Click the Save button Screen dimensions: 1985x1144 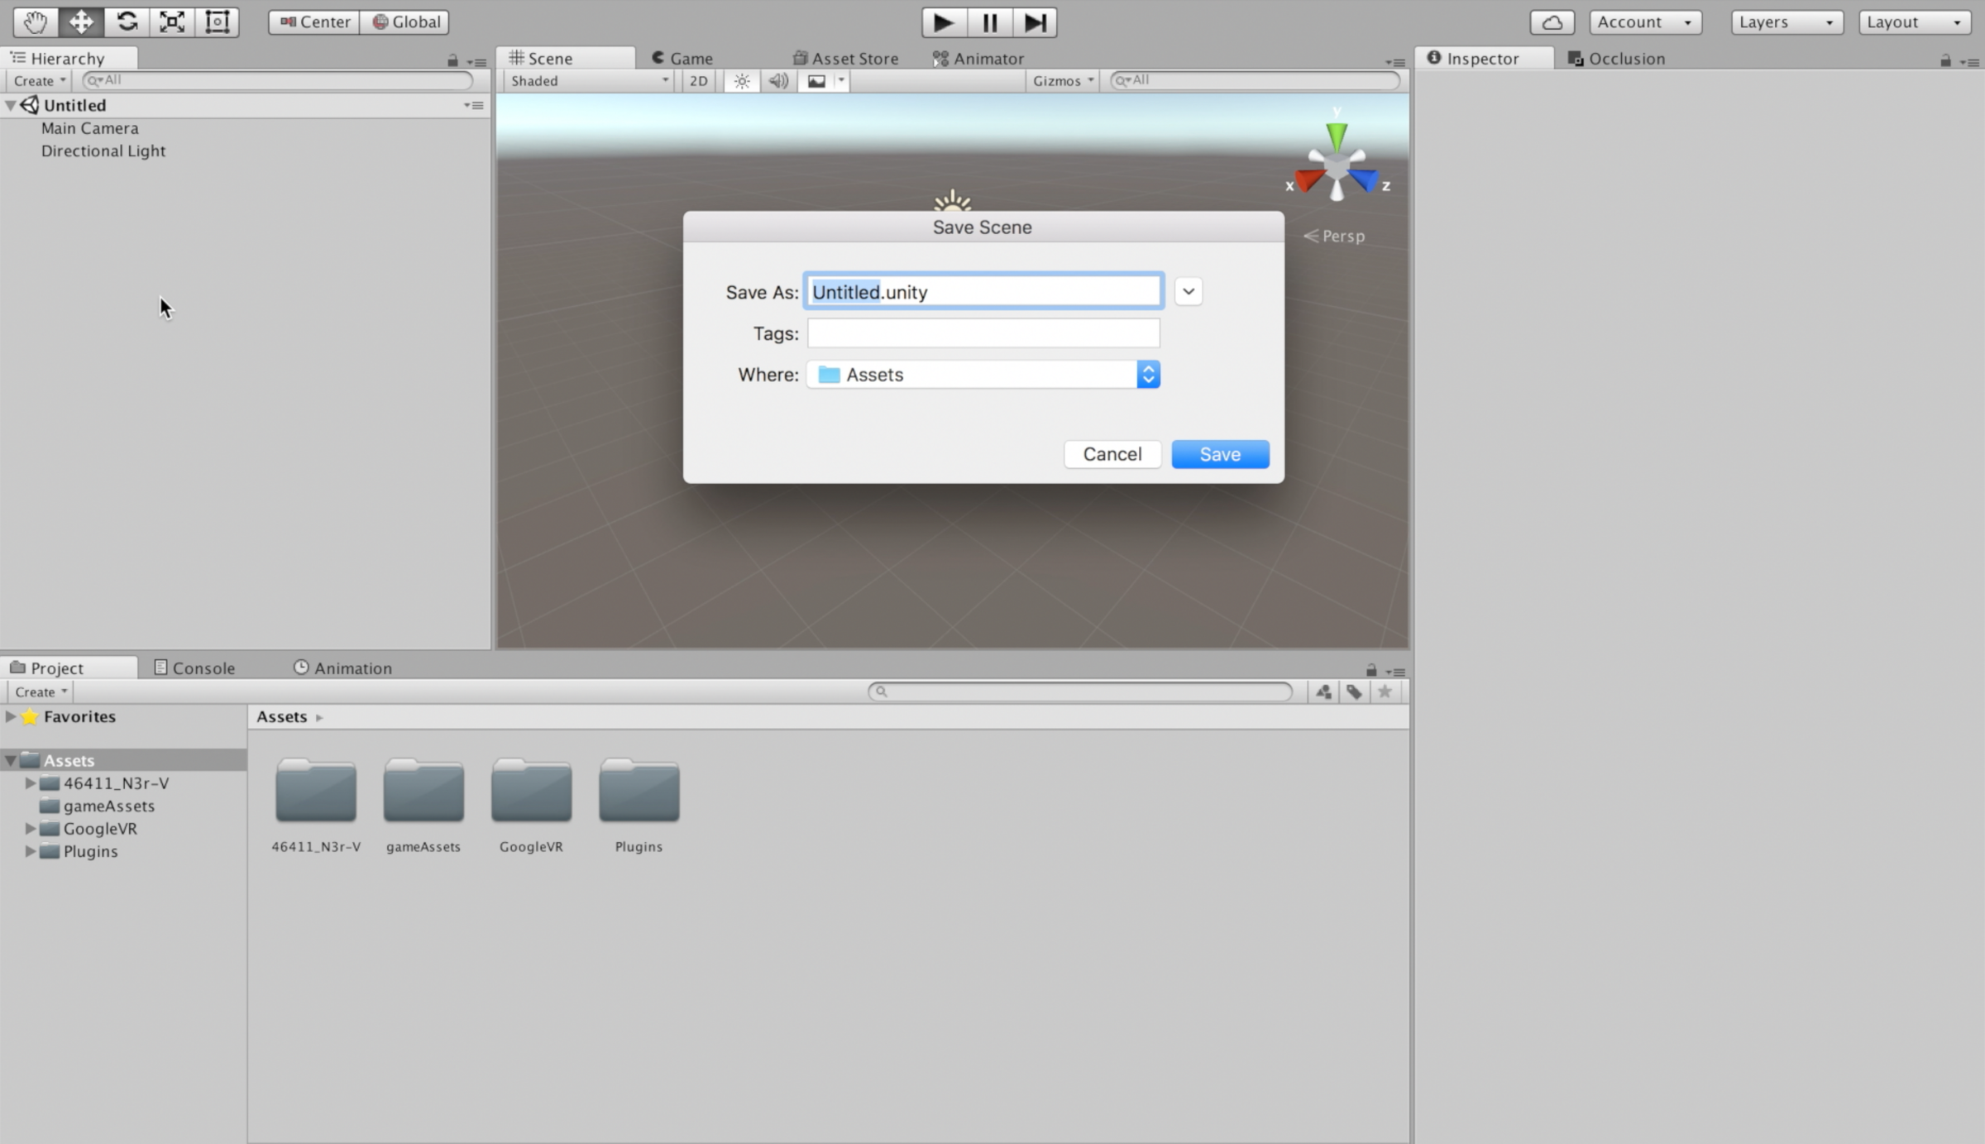(1219, 453)
